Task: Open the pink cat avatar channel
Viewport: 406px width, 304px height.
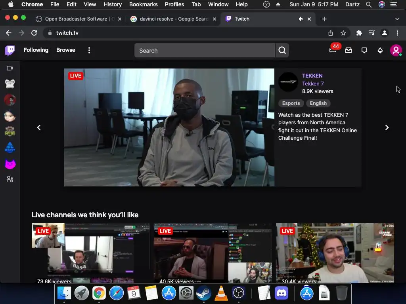Action: click(10, 164)
